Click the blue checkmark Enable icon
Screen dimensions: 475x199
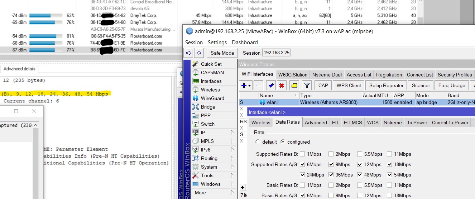pos(271,85)
